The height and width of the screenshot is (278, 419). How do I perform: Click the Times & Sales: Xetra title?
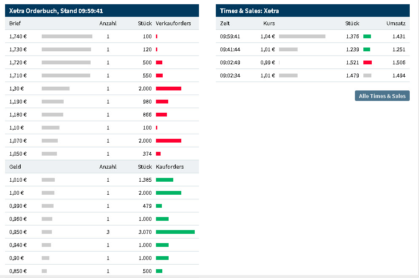pos(249,11)
